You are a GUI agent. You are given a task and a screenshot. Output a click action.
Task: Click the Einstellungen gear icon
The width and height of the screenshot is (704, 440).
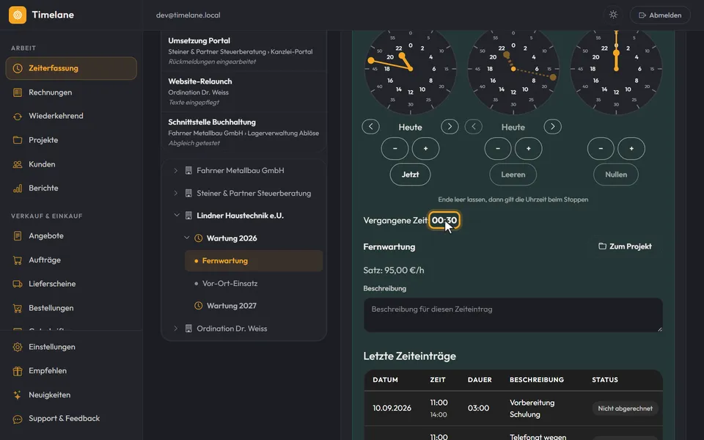click(18, 347)
